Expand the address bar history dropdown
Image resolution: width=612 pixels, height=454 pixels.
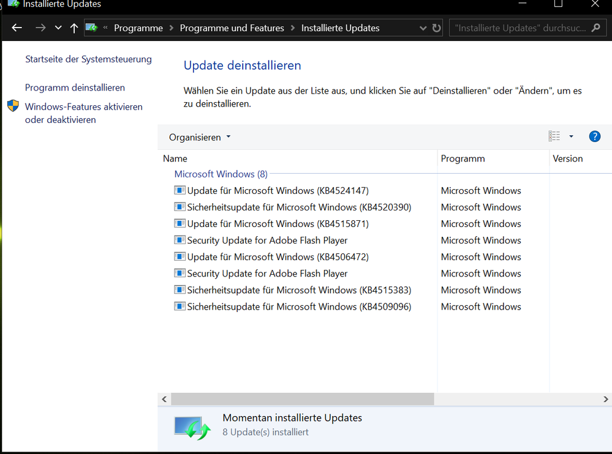(423, 28)
